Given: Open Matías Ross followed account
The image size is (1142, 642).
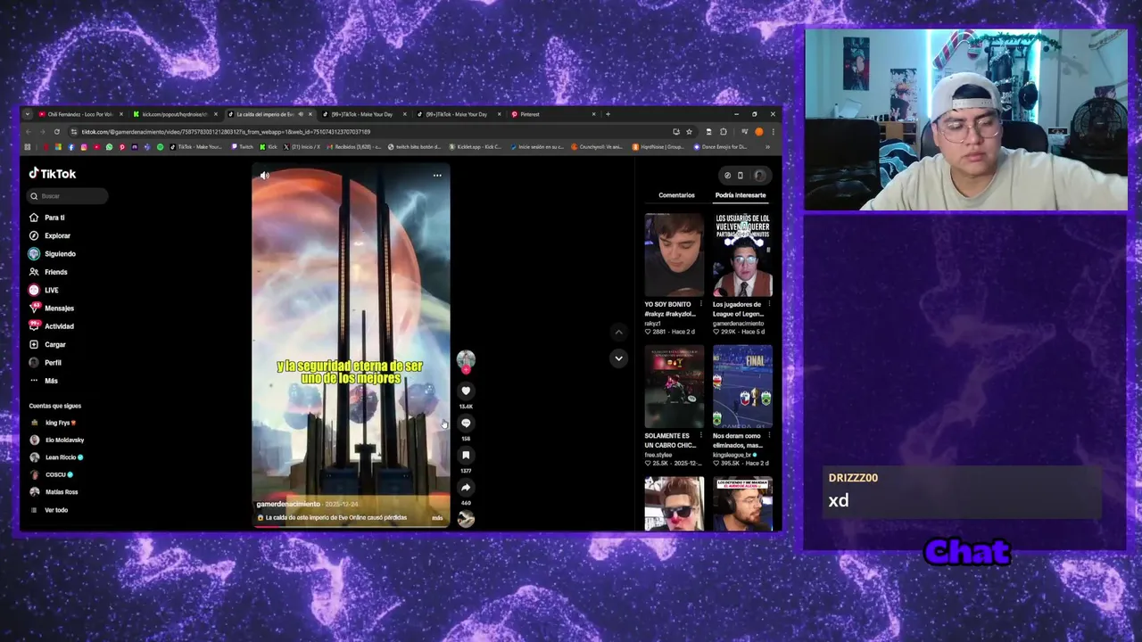Looking at the screenshot, I should [x=54, y=492].
